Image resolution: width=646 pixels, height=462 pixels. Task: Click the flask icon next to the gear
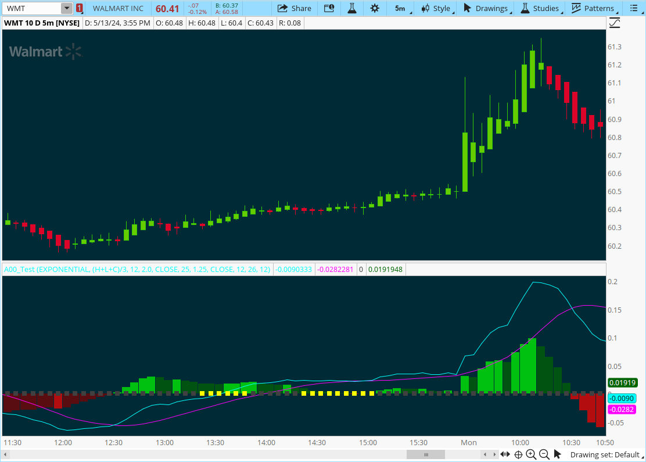pos(352,8)
